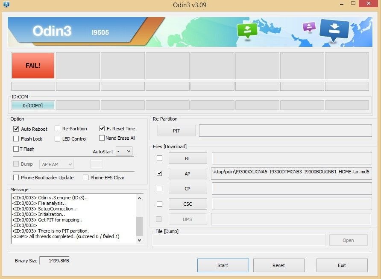The height and width of the screenshot is (279, 381).
Task: Click the 'Get PIT for mapping..' log line
Action: (47, 220)
